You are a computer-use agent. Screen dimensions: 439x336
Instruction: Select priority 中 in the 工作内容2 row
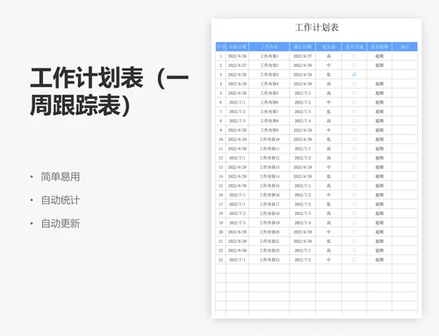pos(328,65)
